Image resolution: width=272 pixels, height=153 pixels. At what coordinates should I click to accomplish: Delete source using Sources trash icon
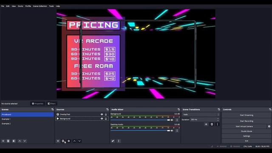(63, 141)
